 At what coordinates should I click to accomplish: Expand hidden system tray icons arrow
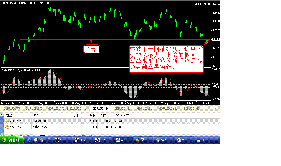(x=204, y=140)
